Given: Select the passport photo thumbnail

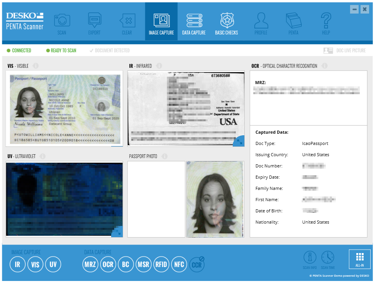Looking at the screenshot, I should tap(215, 199).
